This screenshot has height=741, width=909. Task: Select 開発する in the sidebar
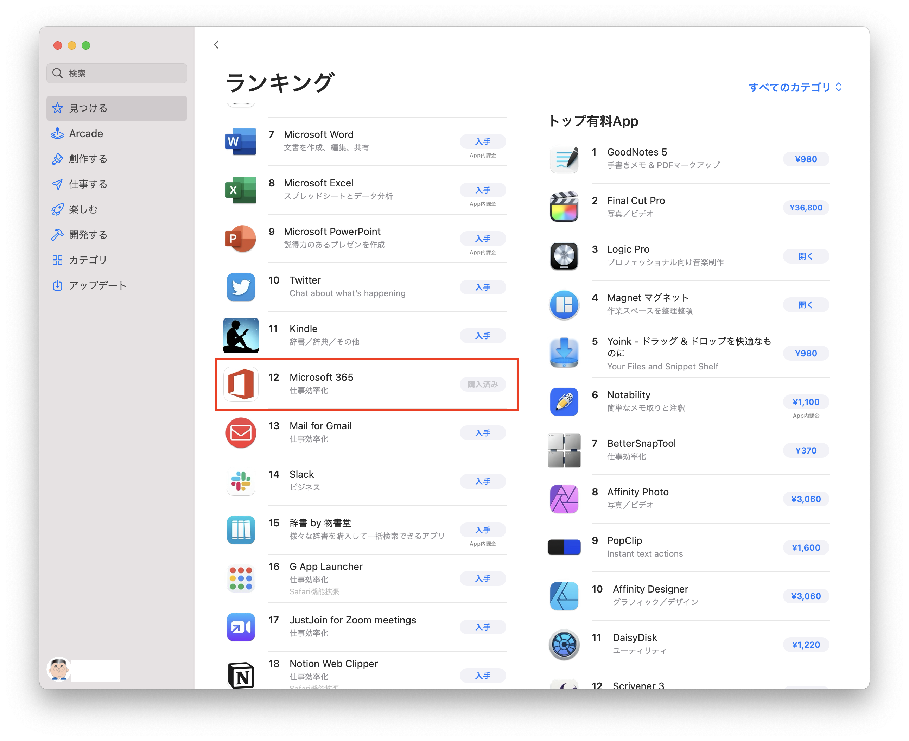click(x=88, y=235)
